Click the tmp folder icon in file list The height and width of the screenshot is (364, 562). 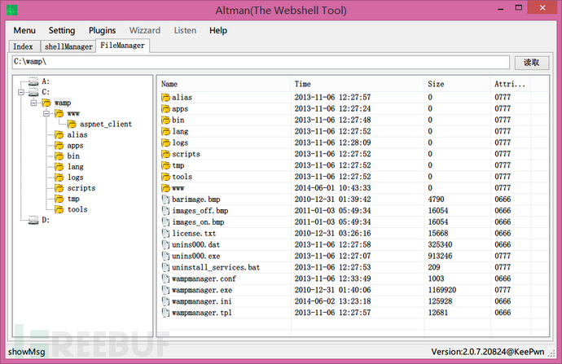(165, 165)
